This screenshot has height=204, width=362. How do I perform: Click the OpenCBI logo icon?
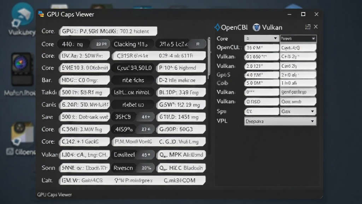[217, 27]
